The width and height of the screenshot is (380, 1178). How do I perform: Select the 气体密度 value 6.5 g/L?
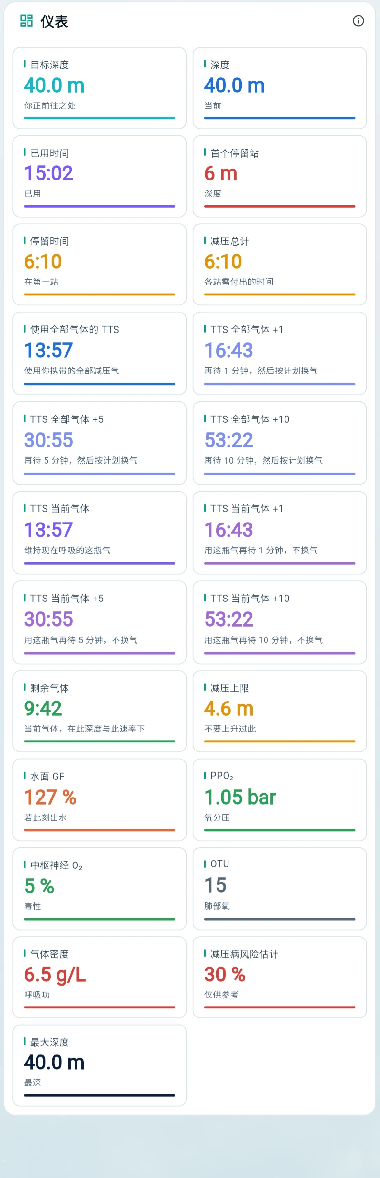(55, 975)
